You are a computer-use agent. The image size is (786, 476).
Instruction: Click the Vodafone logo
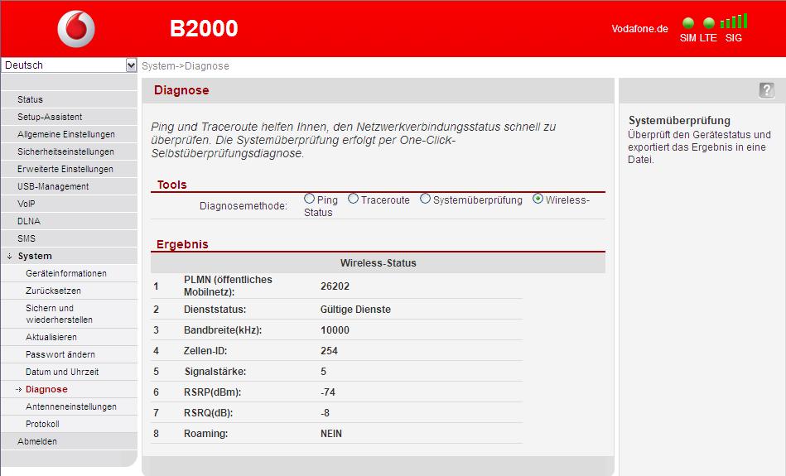point(76,28)
